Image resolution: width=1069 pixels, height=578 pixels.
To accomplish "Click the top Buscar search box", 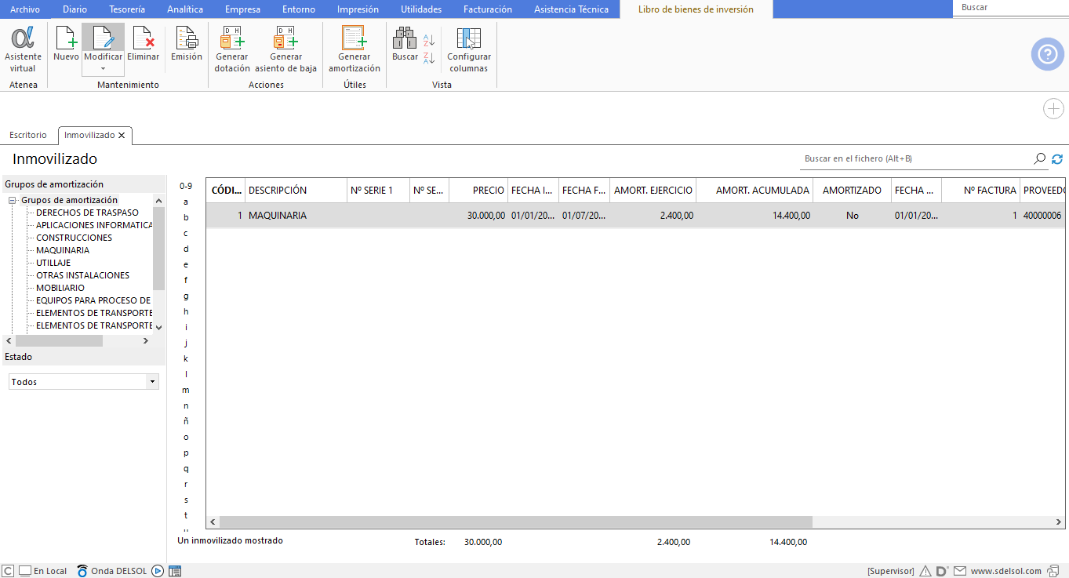I will click(1010, 8).
